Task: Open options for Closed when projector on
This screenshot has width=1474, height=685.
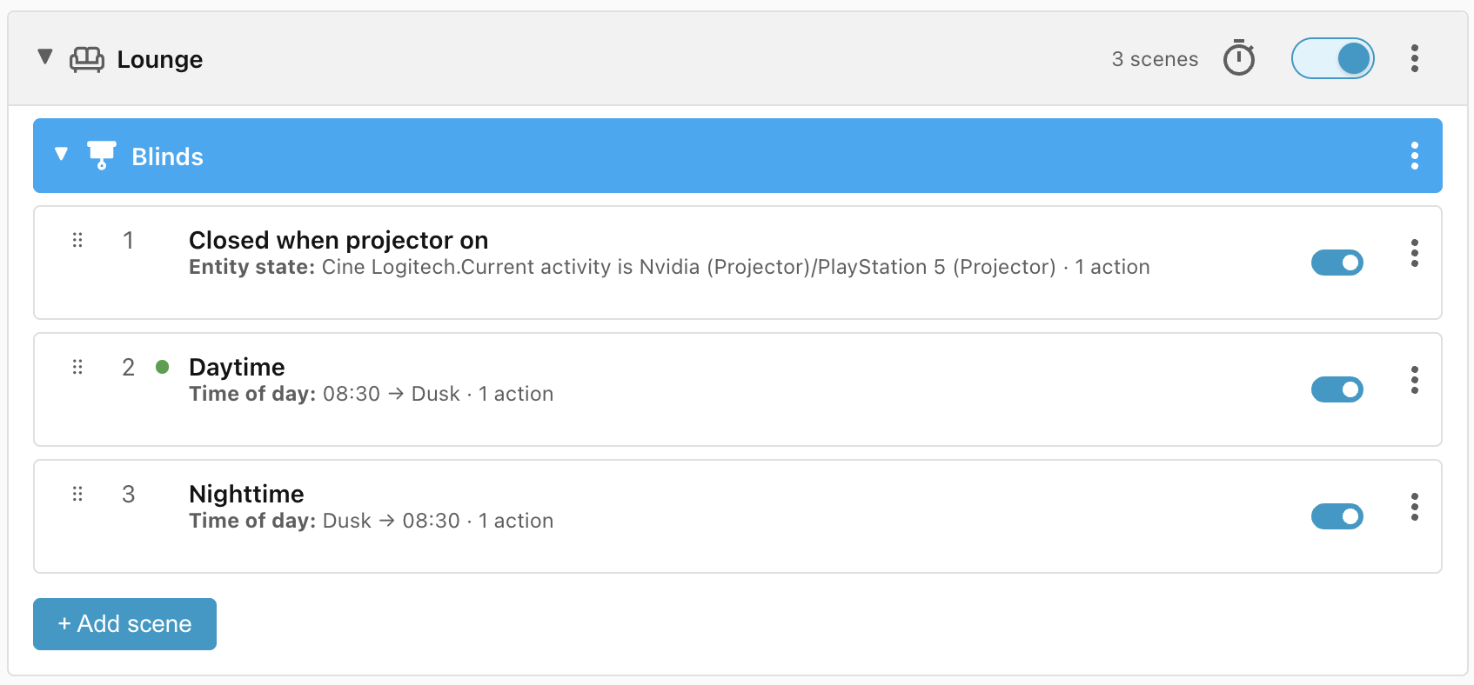Action: 1415,253
